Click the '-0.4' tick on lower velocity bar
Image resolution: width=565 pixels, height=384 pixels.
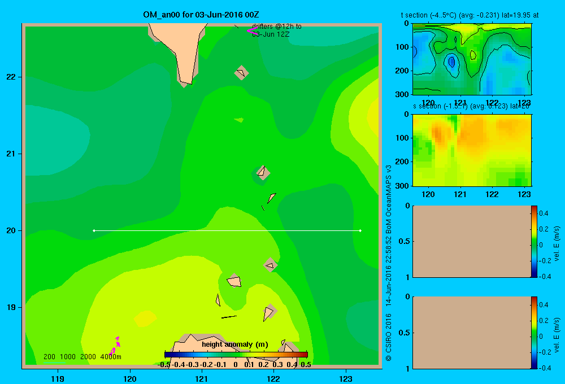point(545,368)
